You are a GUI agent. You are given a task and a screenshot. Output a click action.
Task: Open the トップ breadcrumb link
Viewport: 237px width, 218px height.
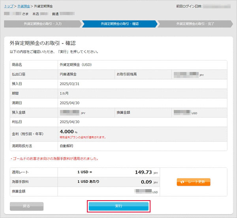[x=8, y=7]
